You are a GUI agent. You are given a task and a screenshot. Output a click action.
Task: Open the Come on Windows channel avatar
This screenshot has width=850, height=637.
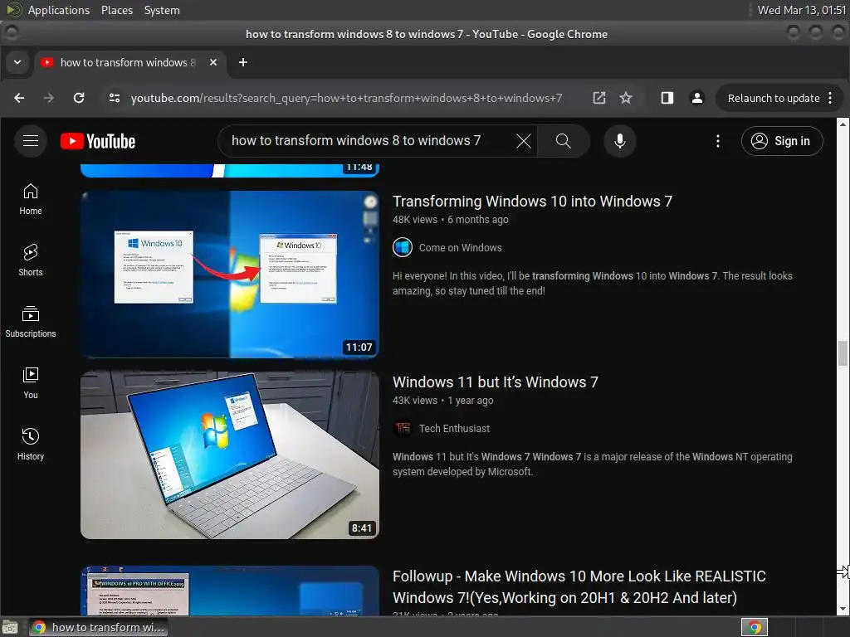[x=403, y=247]
